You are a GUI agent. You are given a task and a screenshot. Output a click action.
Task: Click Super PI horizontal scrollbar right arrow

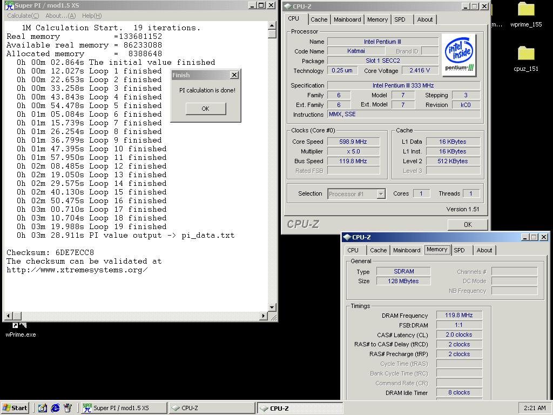pos(263,316)
